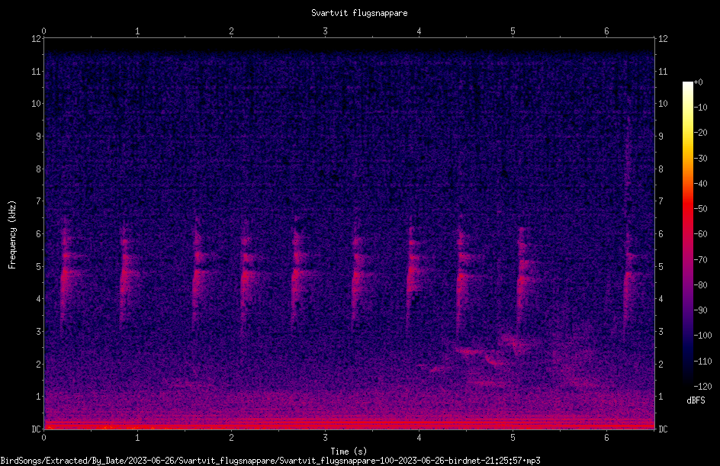Click the "DC" label on the right frequency axis
The image size is (720, 466).
click(663, 429)
